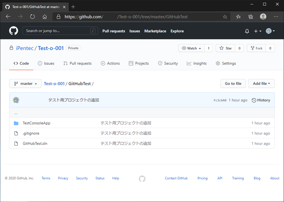Expand the master branch selector
This screenshot has width=284, height=202.
coord(25,84)
